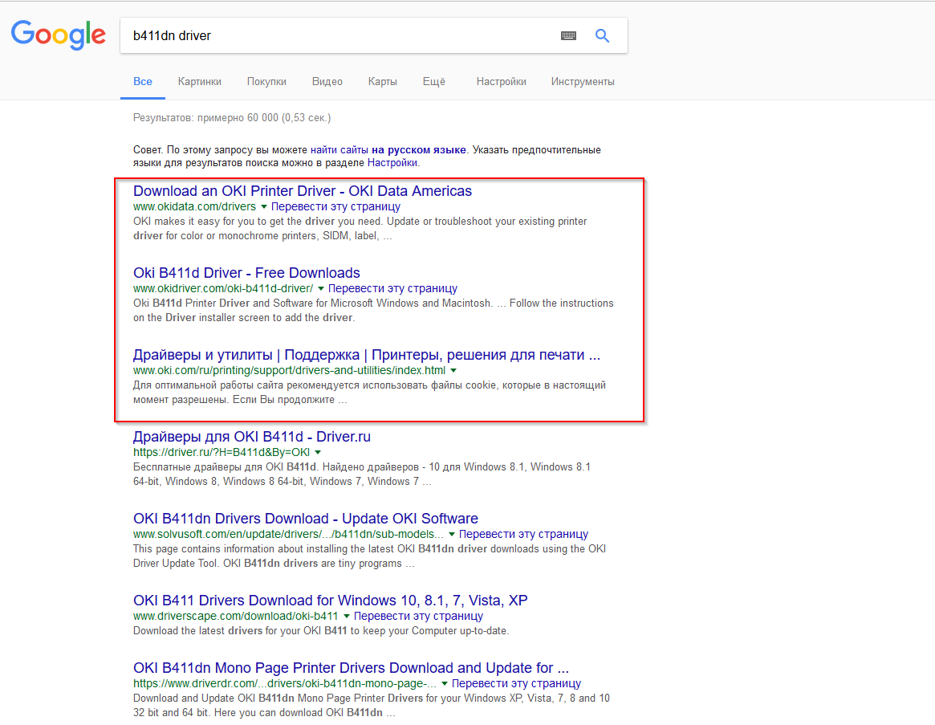Click the blue search magnifier icon
Screen dimensions: 935x725
(x=602, y=36)
